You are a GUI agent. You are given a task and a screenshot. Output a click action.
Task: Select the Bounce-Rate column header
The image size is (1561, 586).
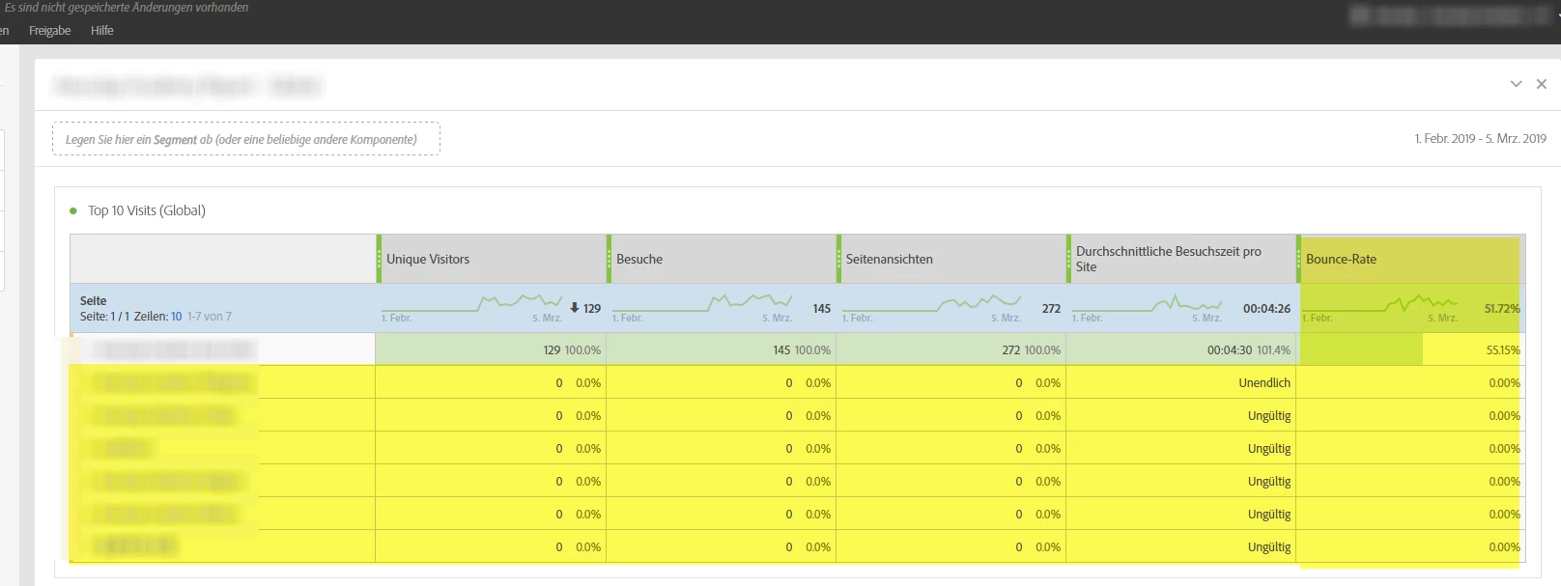click(1411, 259)
